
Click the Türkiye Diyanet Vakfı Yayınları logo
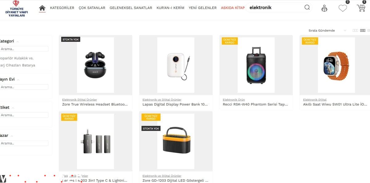15,9
